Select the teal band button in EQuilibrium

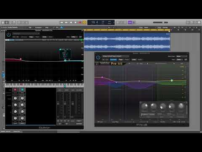coord(22,90)
